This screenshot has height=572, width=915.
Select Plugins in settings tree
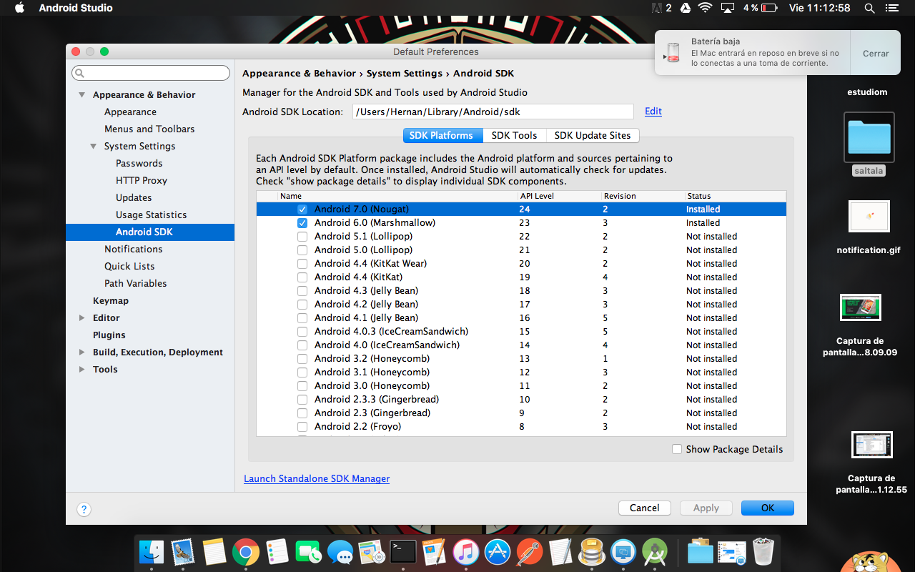click(109, 335)
